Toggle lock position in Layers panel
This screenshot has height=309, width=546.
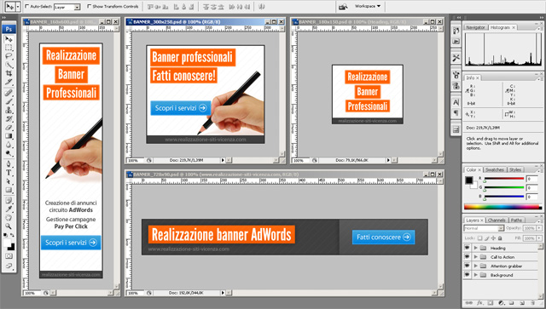pos(493,238)
